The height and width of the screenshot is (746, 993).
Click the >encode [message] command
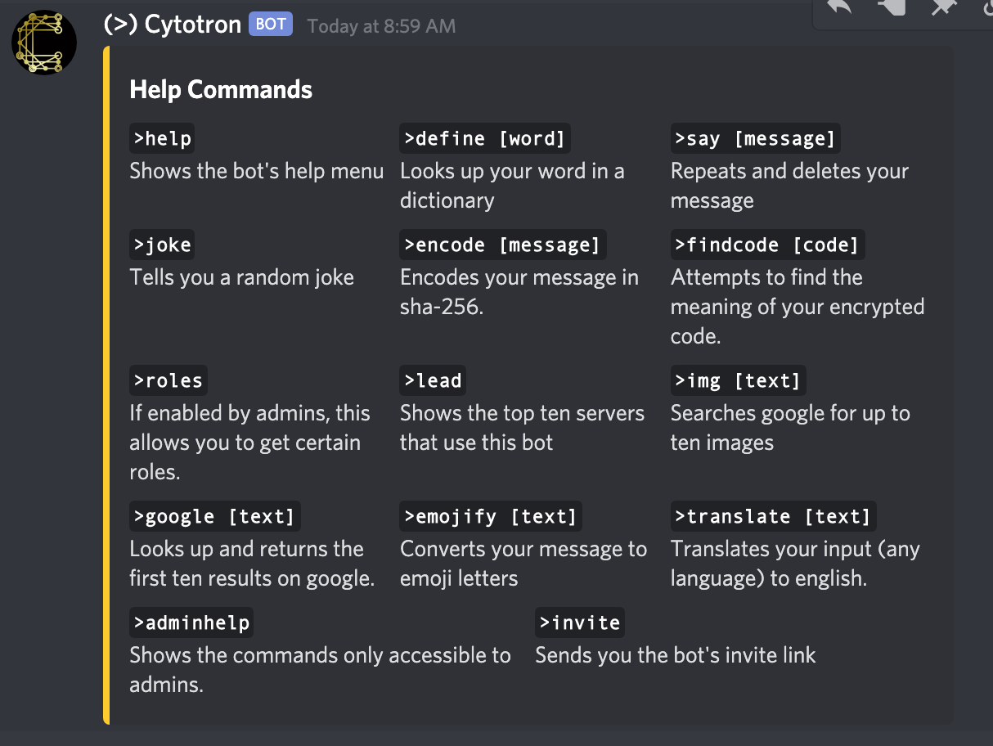[x=502, y=245]
